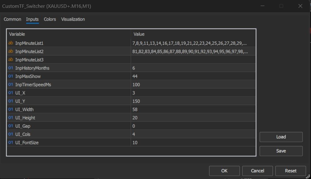Click the integer type icon beside UI_Width
The width and height of the screenshot is (311, 179).
coord(11,110)
